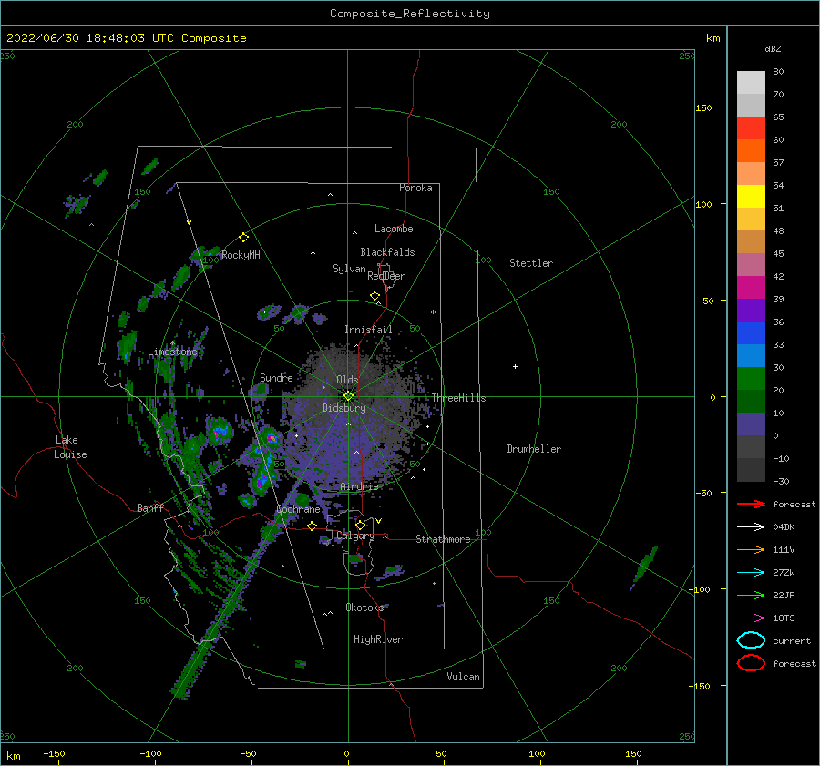
Task: Click the cyan current ellipse legend icon
Action: 751,640
